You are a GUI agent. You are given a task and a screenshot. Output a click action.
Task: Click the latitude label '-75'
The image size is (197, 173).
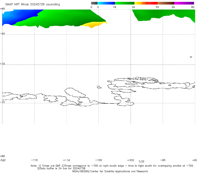(x=2, y=102)
